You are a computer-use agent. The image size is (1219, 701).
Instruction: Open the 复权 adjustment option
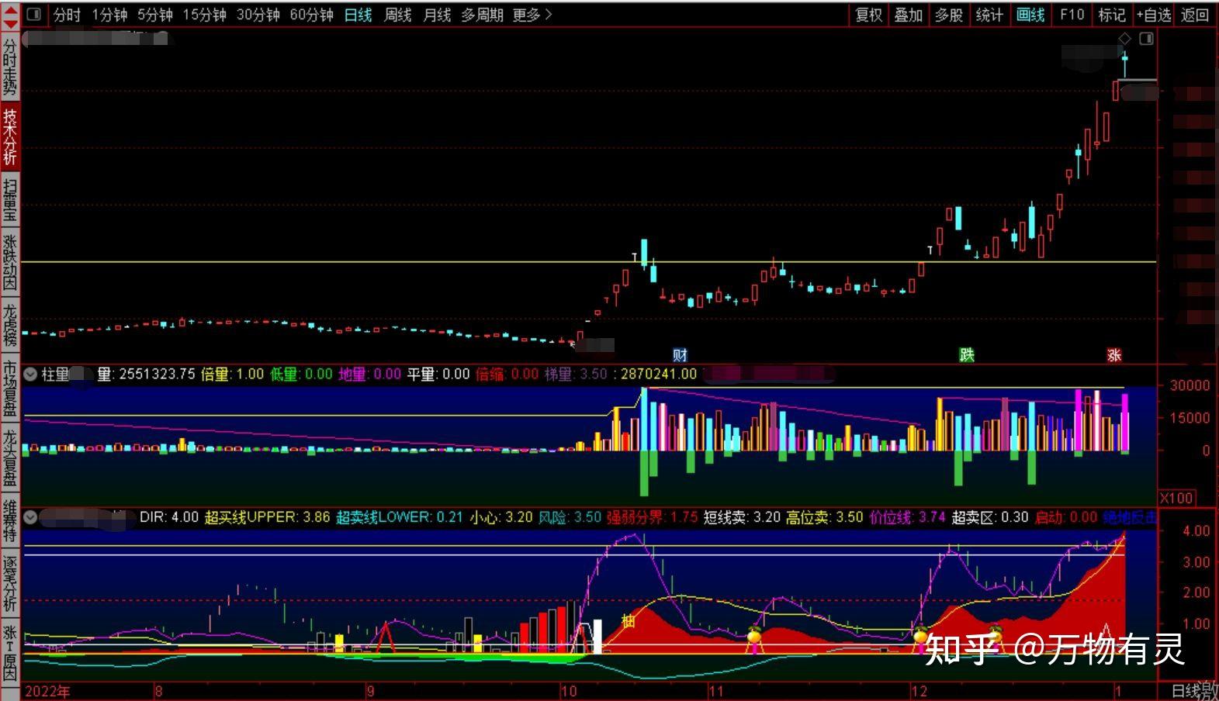[869, 15]
